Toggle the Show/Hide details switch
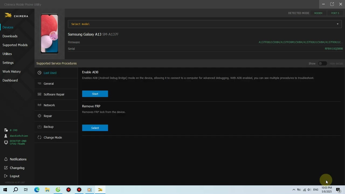The height and width of the screenshot is (194, 345). click(x=322, y=63)
